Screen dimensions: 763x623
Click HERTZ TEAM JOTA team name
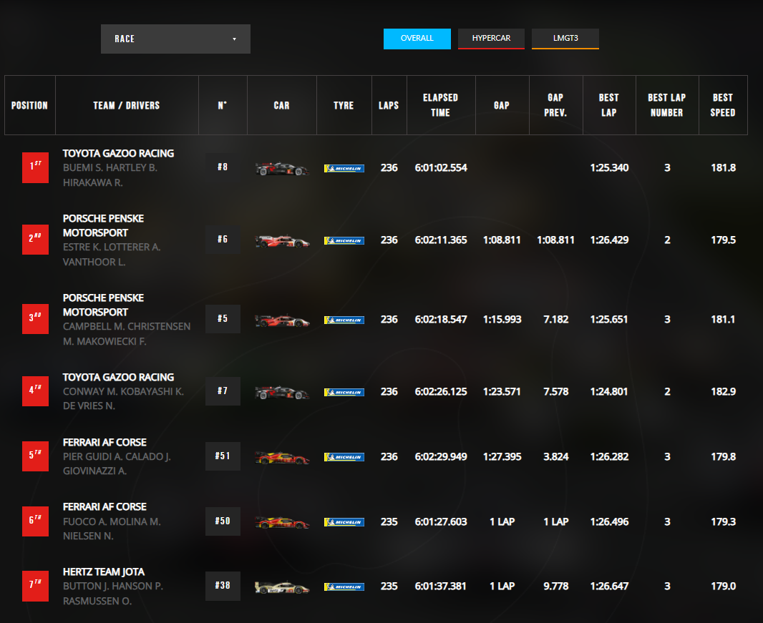(104, 572)
